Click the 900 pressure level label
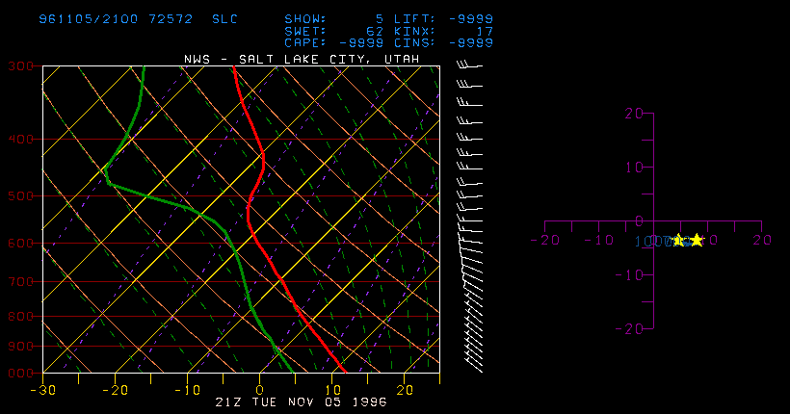The height and width of the screenshot is (414, 790). pos(20,346)
